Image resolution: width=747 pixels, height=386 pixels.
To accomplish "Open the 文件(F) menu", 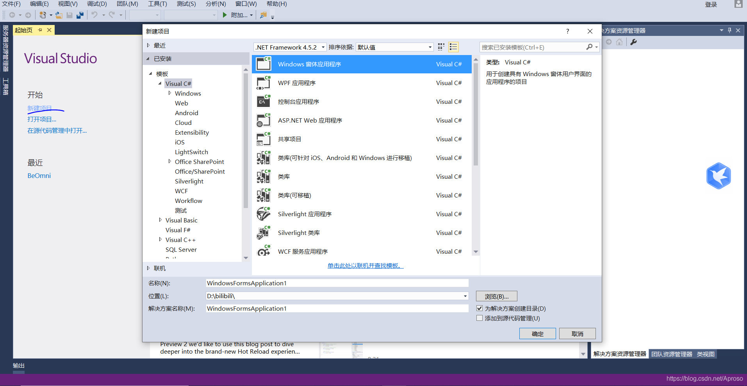I will 11,4.
